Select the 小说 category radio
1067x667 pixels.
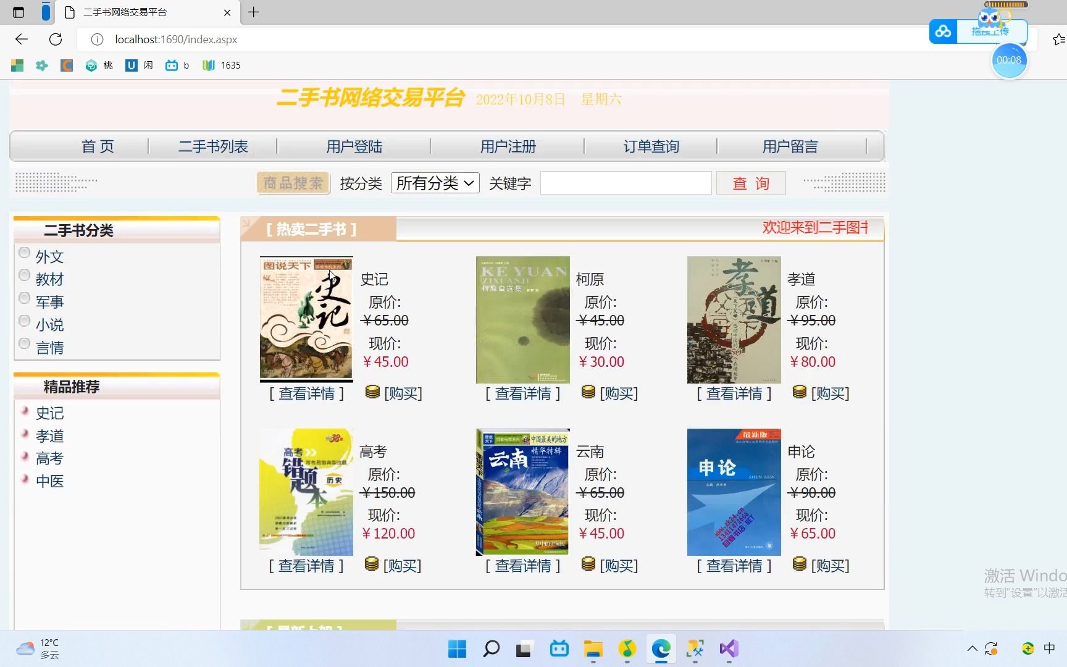tap(24, 321)
